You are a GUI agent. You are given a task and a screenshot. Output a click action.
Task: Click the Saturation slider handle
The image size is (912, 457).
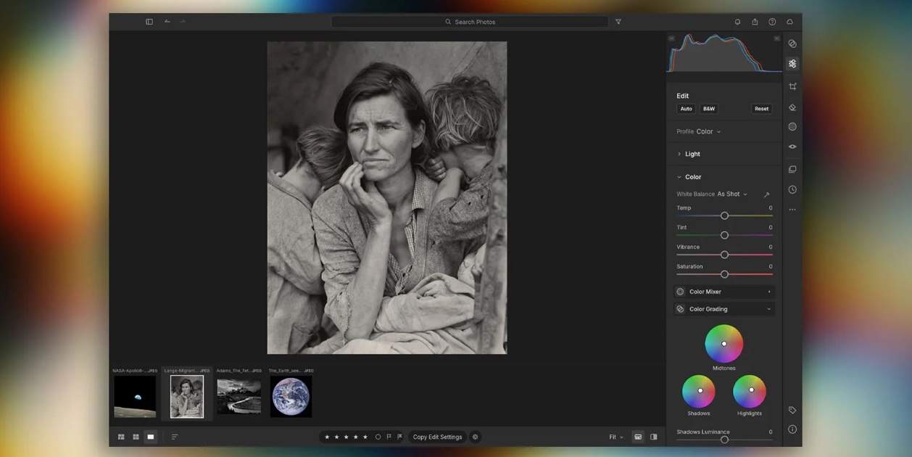click(724, 274)
